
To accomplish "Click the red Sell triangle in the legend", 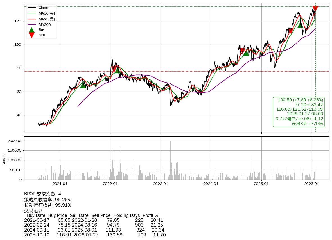I will (x=32, y=35).
